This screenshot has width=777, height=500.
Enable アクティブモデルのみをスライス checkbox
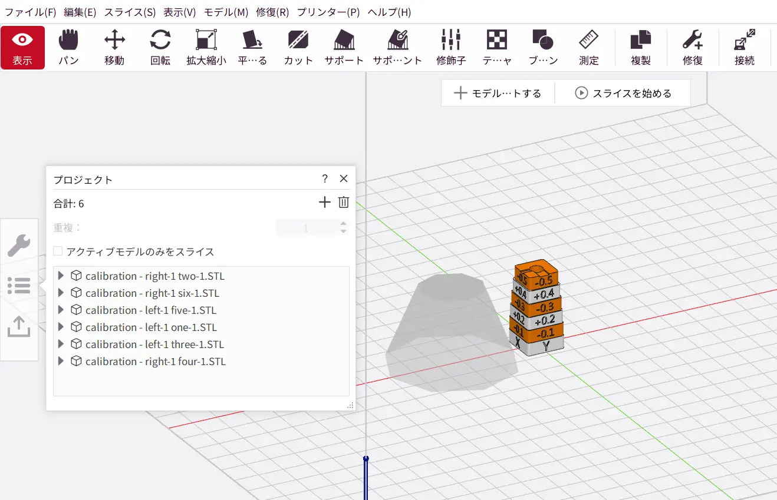[58, 251]
